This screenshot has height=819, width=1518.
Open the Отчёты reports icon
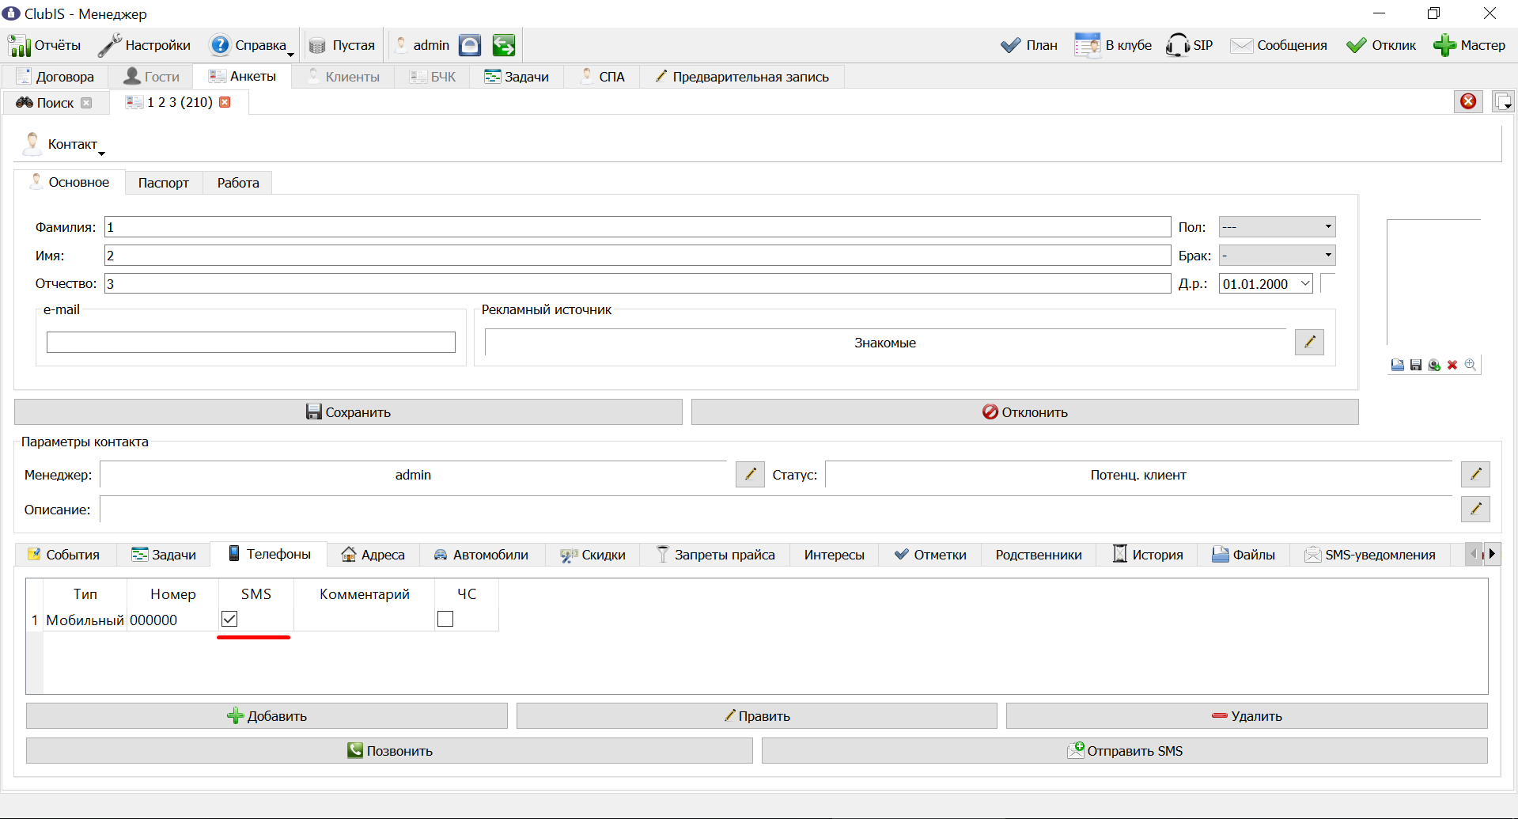pyautogui.click(x=20, y=46)
